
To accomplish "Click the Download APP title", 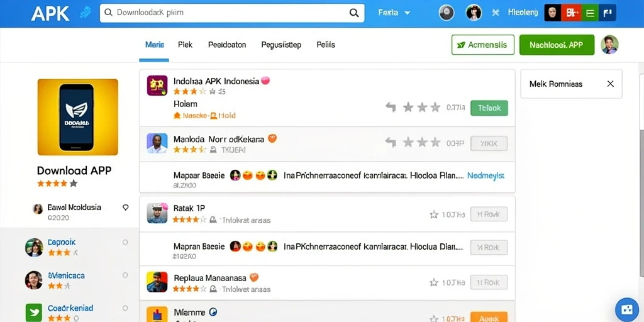I will pyautogui.click(x=74, y=170).
